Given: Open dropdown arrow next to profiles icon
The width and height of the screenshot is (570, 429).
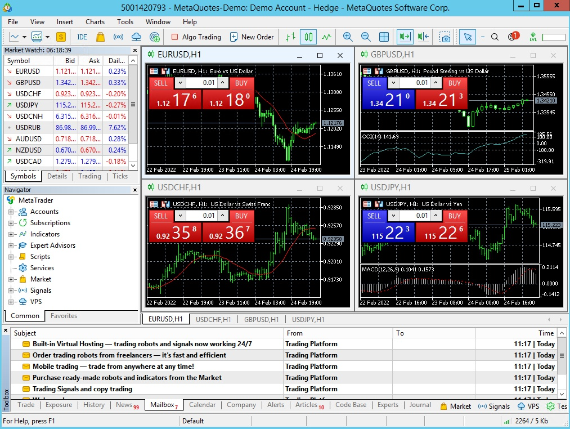Looking at the screenshot, I should tap(47, 37).
